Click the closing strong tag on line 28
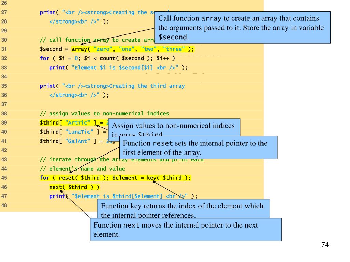350x262 pixels. [x=63, y=21]
